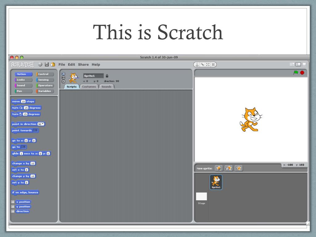Open the File menu
Screen dimensions: 316x237
[62, 64]
